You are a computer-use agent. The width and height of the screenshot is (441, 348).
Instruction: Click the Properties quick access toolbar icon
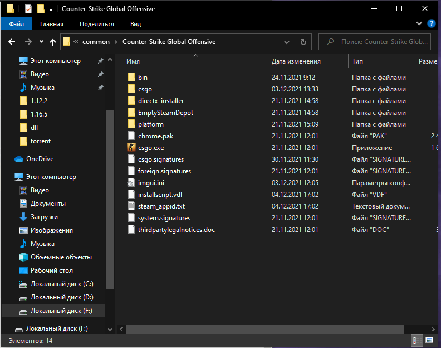tap(28, 9)
